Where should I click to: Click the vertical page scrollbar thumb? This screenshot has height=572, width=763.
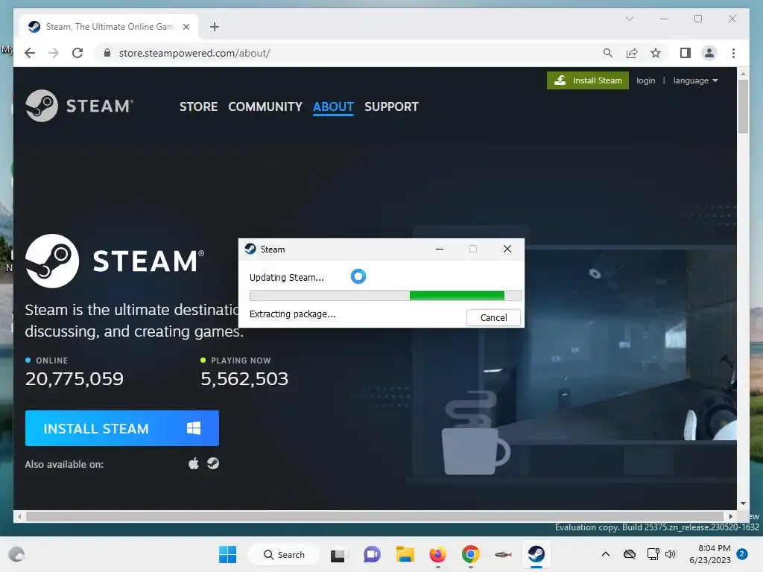coord(743,106)
